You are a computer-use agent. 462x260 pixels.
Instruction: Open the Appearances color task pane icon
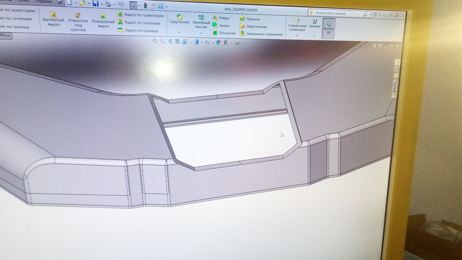coord(395,88)
